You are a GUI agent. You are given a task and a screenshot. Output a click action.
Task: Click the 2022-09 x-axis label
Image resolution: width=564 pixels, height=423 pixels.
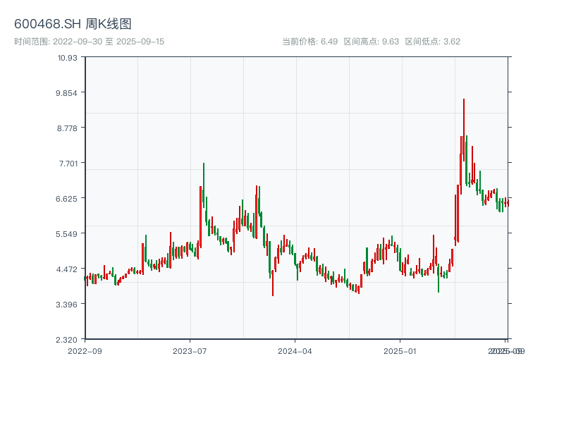[85, 351]
